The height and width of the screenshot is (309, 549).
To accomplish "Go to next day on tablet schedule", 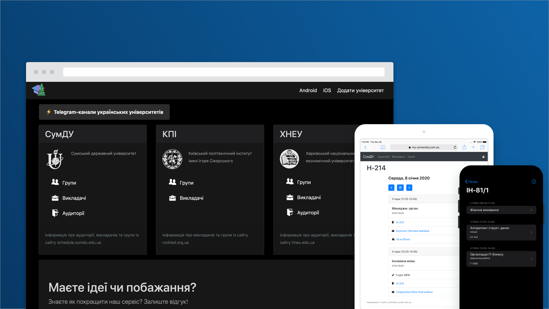I will (409, 188).
